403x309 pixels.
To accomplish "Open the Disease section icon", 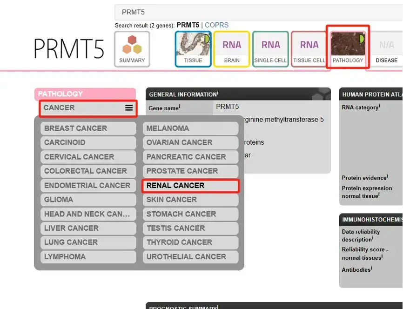I will tap(386, 49).
